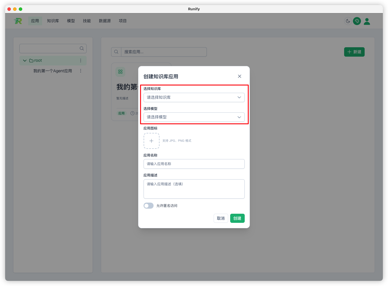This screenshot has height=286, width=388.
Task: Click the 支持 JPG、PNG 格式 hint
Action: click(177, 141)
